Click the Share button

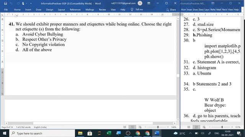171,10
